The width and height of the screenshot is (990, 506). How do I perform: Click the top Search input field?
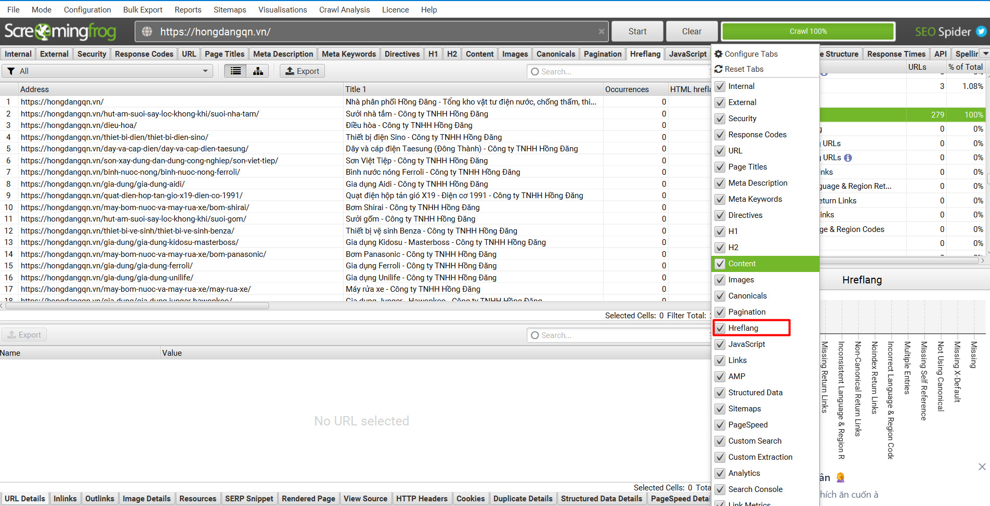[619, 72]
